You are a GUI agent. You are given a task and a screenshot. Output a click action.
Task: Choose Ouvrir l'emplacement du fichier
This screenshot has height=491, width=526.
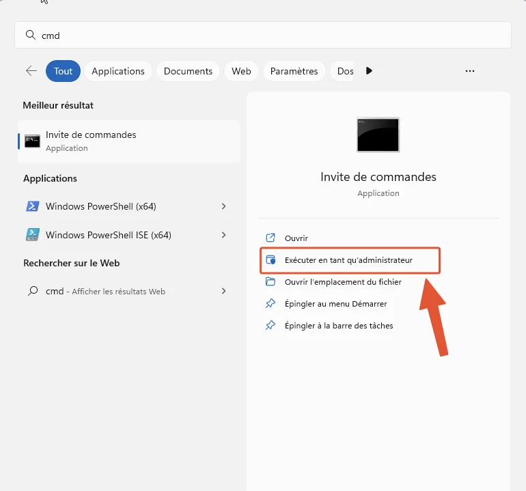[x=343, y=282]
